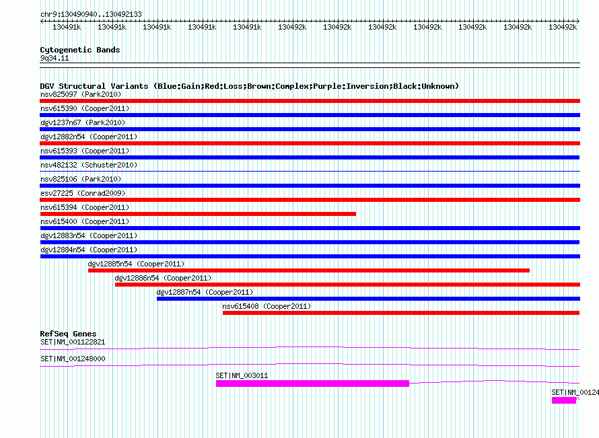Viewport: 599px width, 438px height.
Task: Open the dgv12886n54 (Cooper2011) variant label
Action: pos(163,278)
